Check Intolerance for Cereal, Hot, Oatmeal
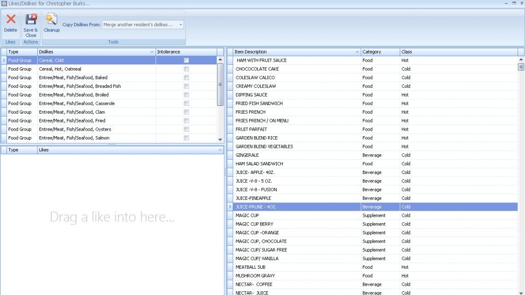 pos(186,69)
